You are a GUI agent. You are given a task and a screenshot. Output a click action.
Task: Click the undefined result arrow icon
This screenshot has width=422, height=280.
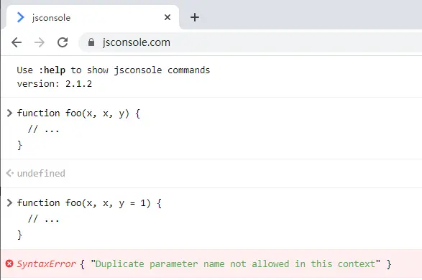9,173
